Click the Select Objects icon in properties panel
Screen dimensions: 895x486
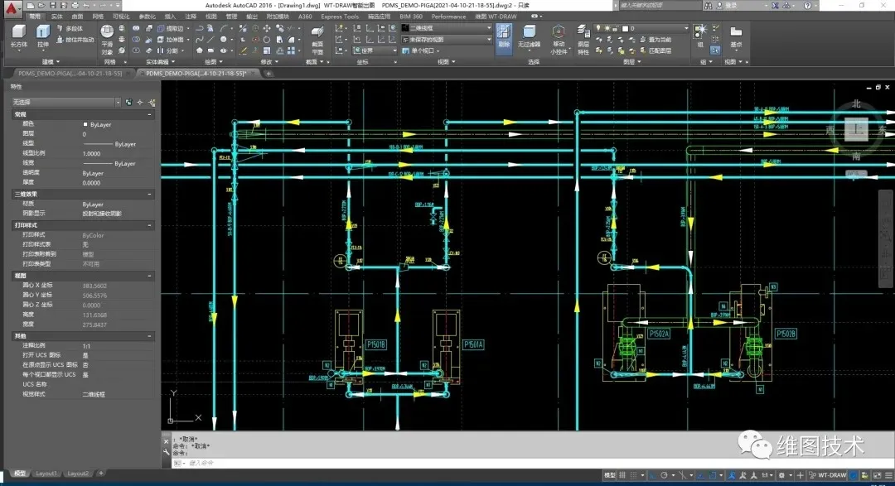click(x=140, y=102)
